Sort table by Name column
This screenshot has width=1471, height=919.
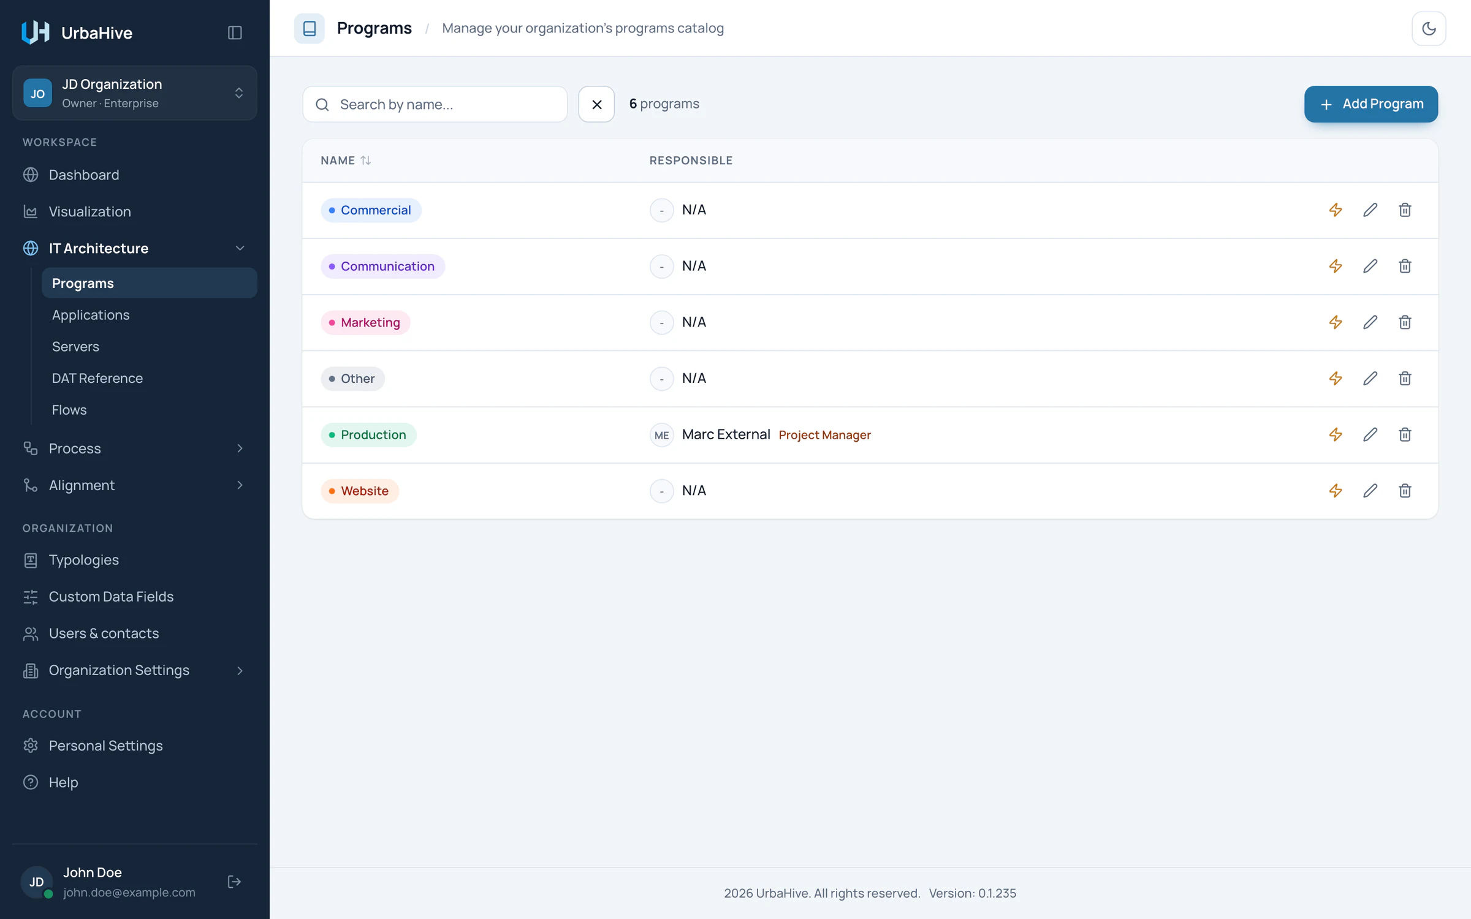tap(346, 161)
